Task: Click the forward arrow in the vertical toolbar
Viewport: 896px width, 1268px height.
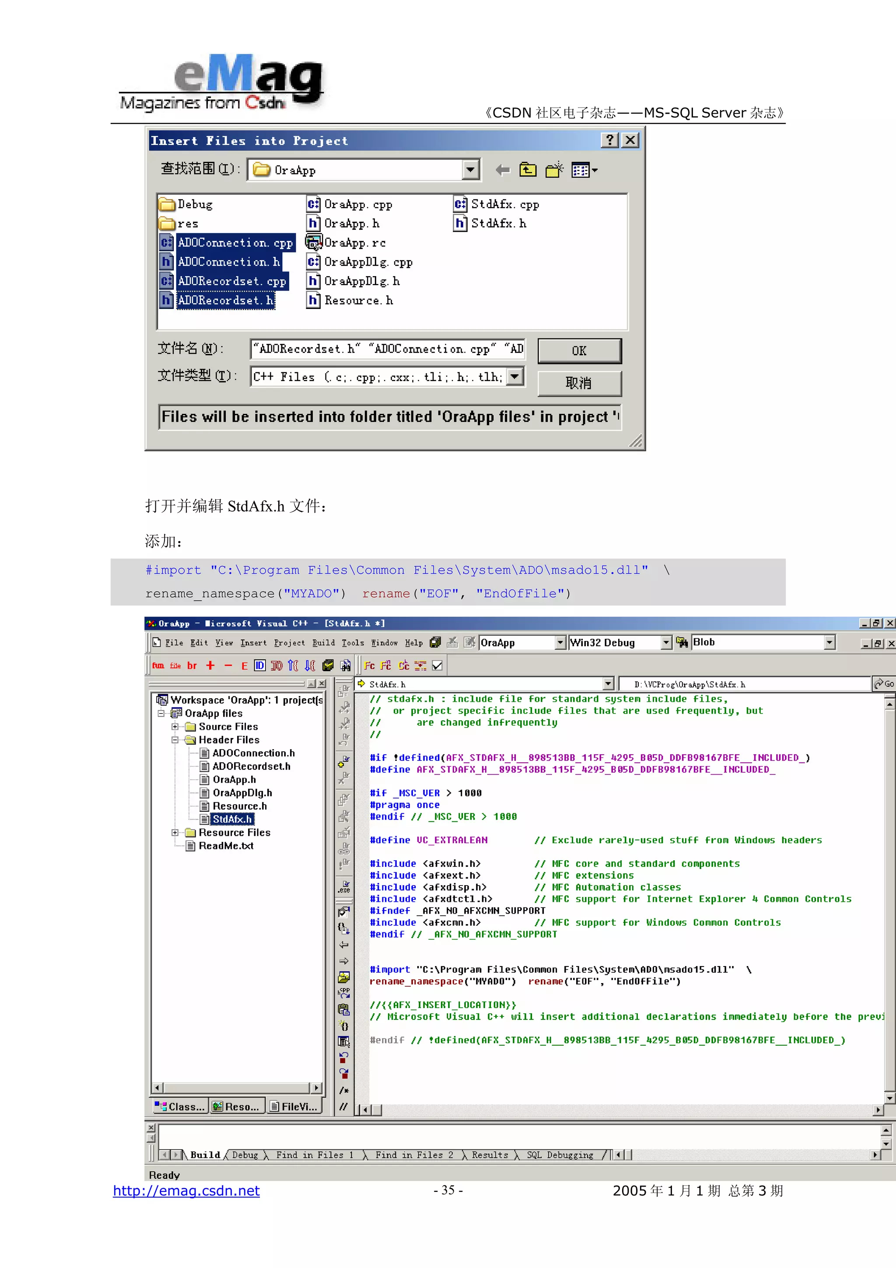Action: 344,961
